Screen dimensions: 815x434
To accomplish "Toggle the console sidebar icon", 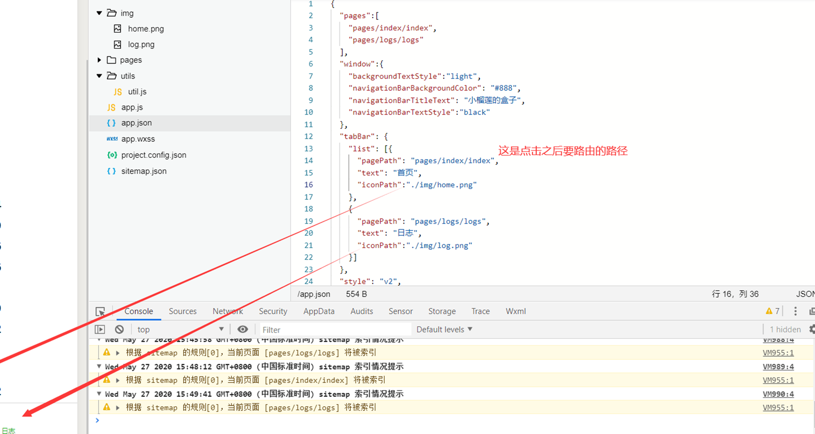I will click(100, 329).
